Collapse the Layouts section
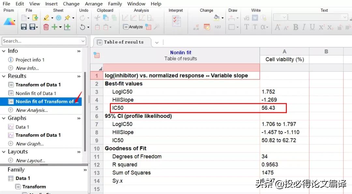This screenshot has width=352, height=194. point(4,152)
